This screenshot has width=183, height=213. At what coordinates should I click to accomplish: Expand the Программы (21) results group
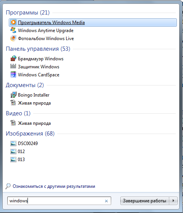pyautogui.click(x=28, y=13)
